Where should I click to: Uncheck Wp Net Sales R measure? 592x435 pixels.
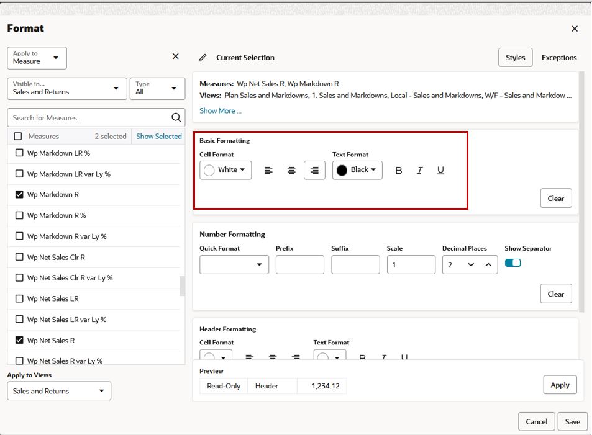click(x=19, y=340)
